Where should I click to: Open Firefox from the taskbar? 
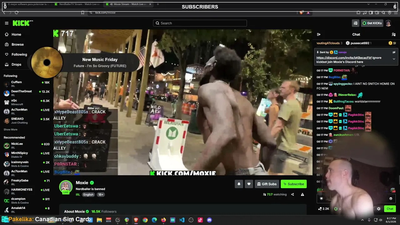coord(163,220)
